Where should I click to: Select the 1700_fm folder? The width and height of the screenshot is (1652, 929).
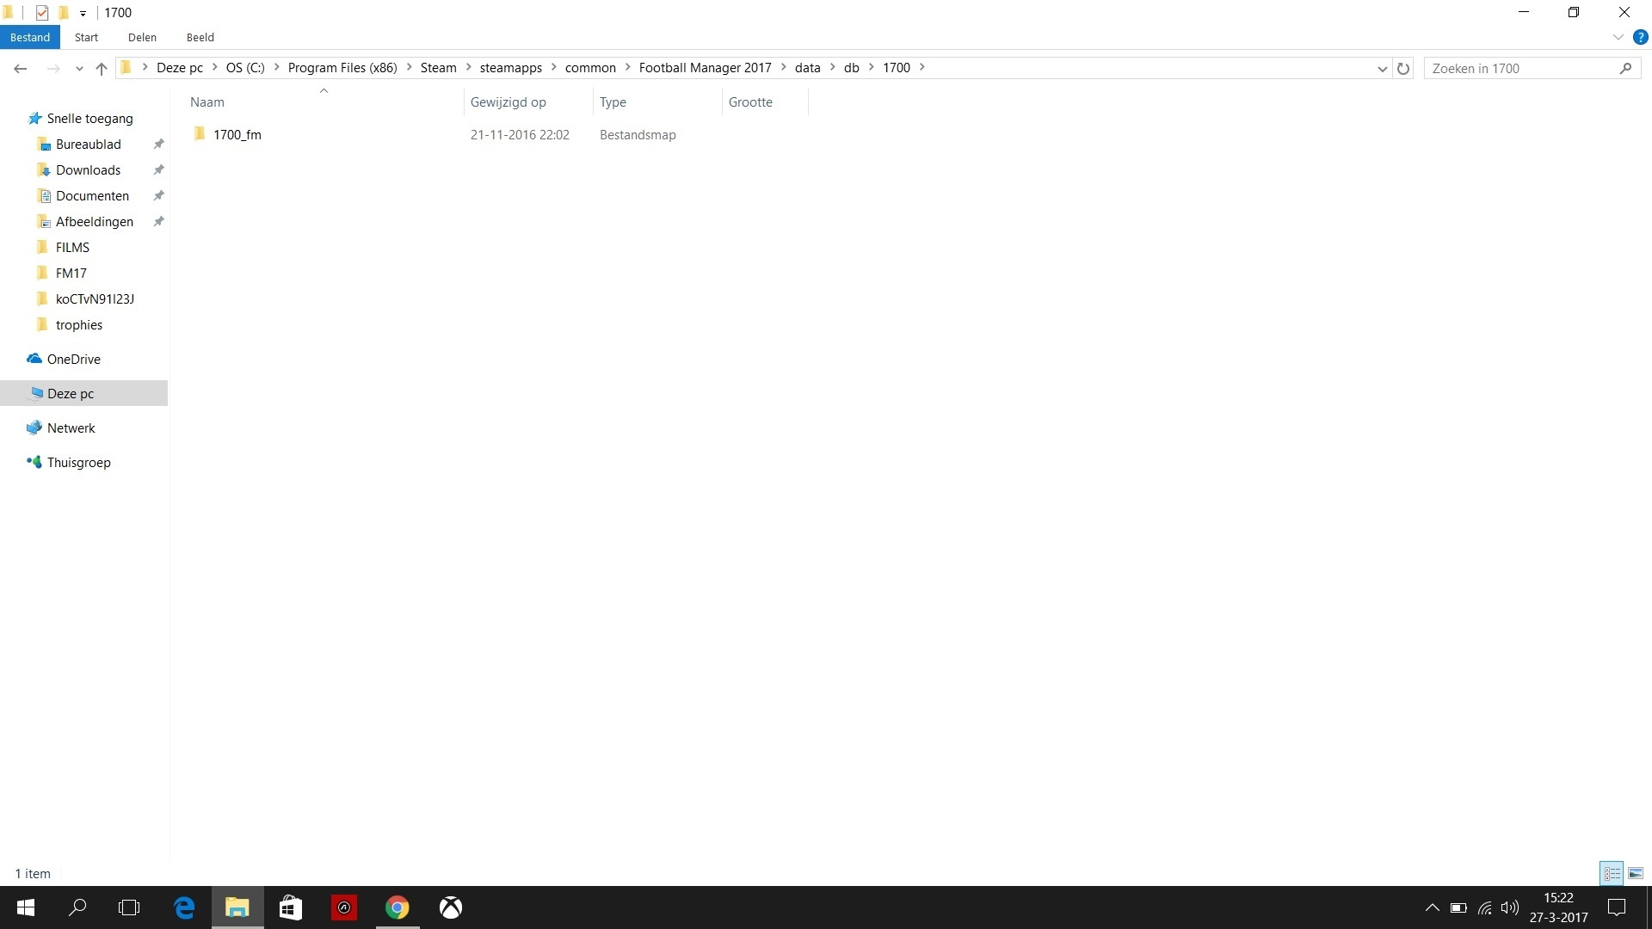[237, 135]
